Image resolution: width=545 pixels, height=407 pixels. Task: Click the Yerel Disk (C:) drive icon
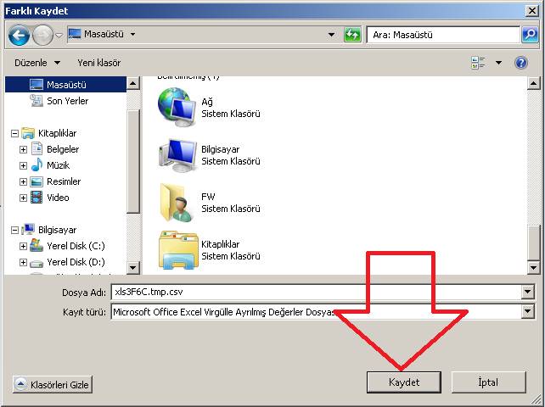pos(37,245)
